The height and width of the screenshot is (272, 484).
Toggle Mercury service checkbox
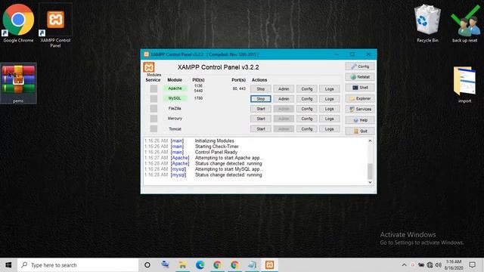tap(154, 119)
